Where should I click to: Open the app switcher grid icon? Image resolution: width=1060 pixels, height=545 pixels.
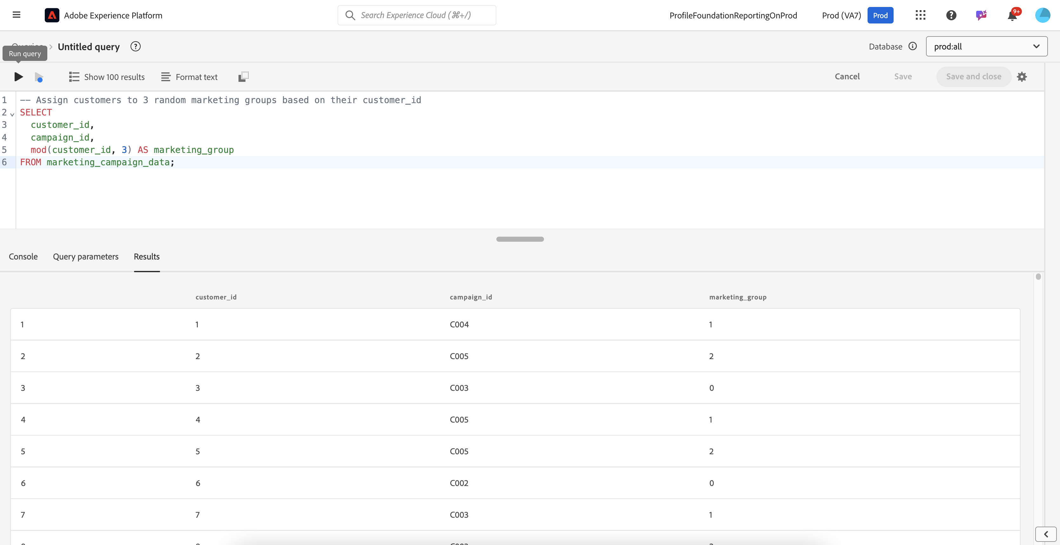921,15
